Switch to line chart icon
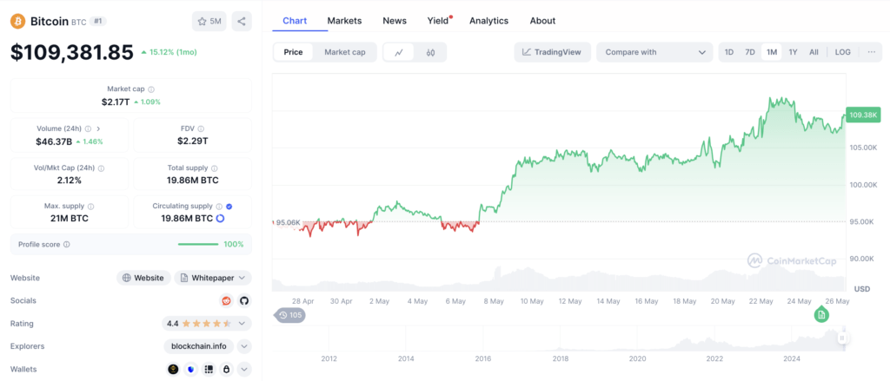 pos(399,52)
